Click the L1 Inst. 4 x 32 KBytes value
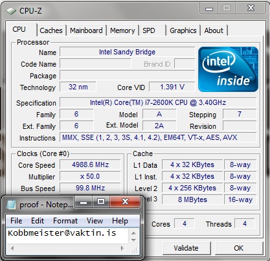Screen dimensions: 270x261 [x=192, y=176]
